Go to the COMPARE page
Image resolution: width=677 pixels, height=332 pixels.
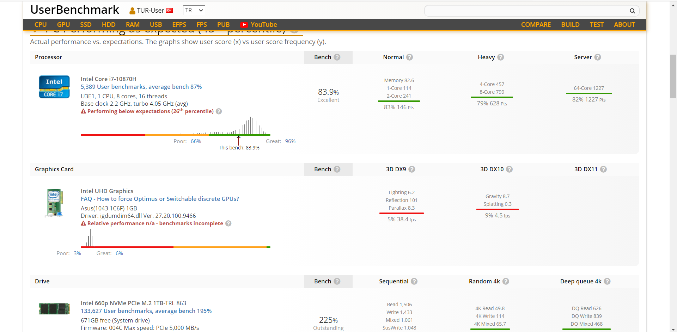pyautogui.click(x=536, y=25)
